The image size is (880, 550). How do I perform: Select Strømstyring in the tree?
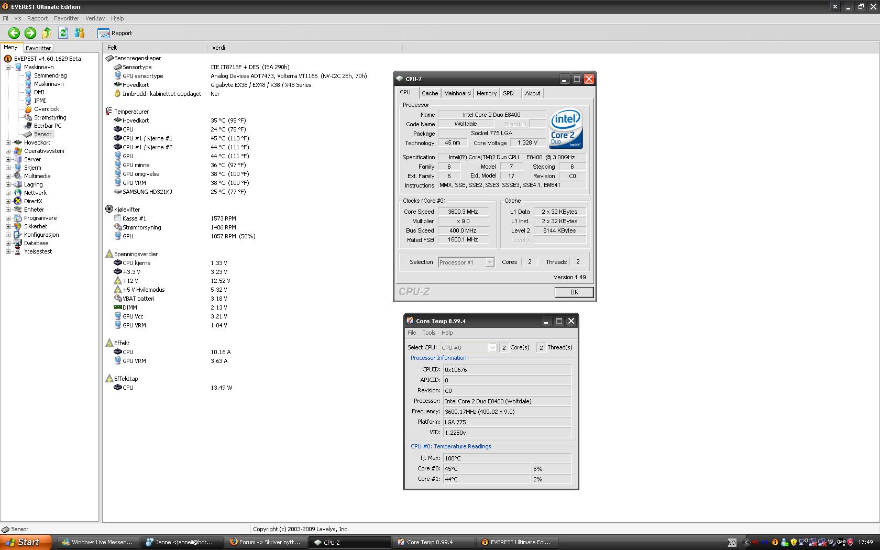pos(50,117)
